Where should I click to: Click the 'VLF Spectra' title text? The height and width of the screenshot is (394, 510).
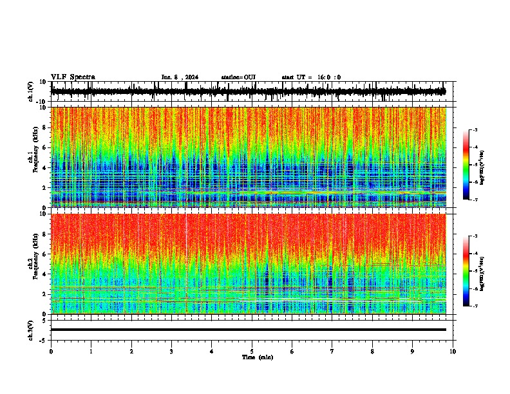point(73,77)
